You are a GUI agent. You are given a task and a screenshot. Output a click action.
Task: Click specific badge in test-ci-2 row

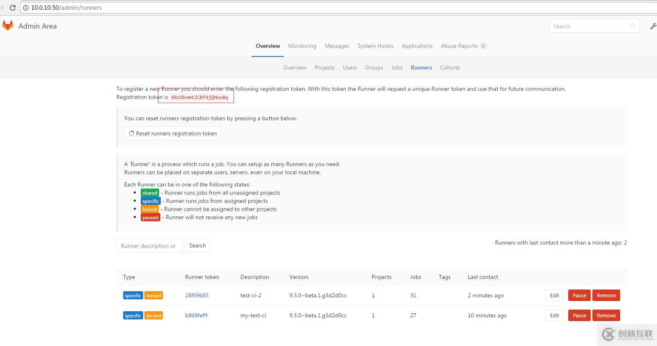(133, 295)
